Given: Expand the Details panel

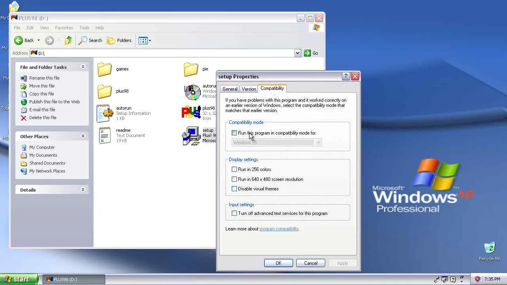Looking at the screenshot, I should tap(83, 190).
